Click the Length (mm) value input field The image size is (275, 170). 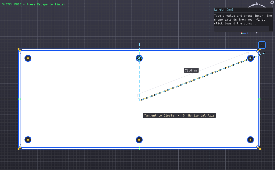pos(242,29)
